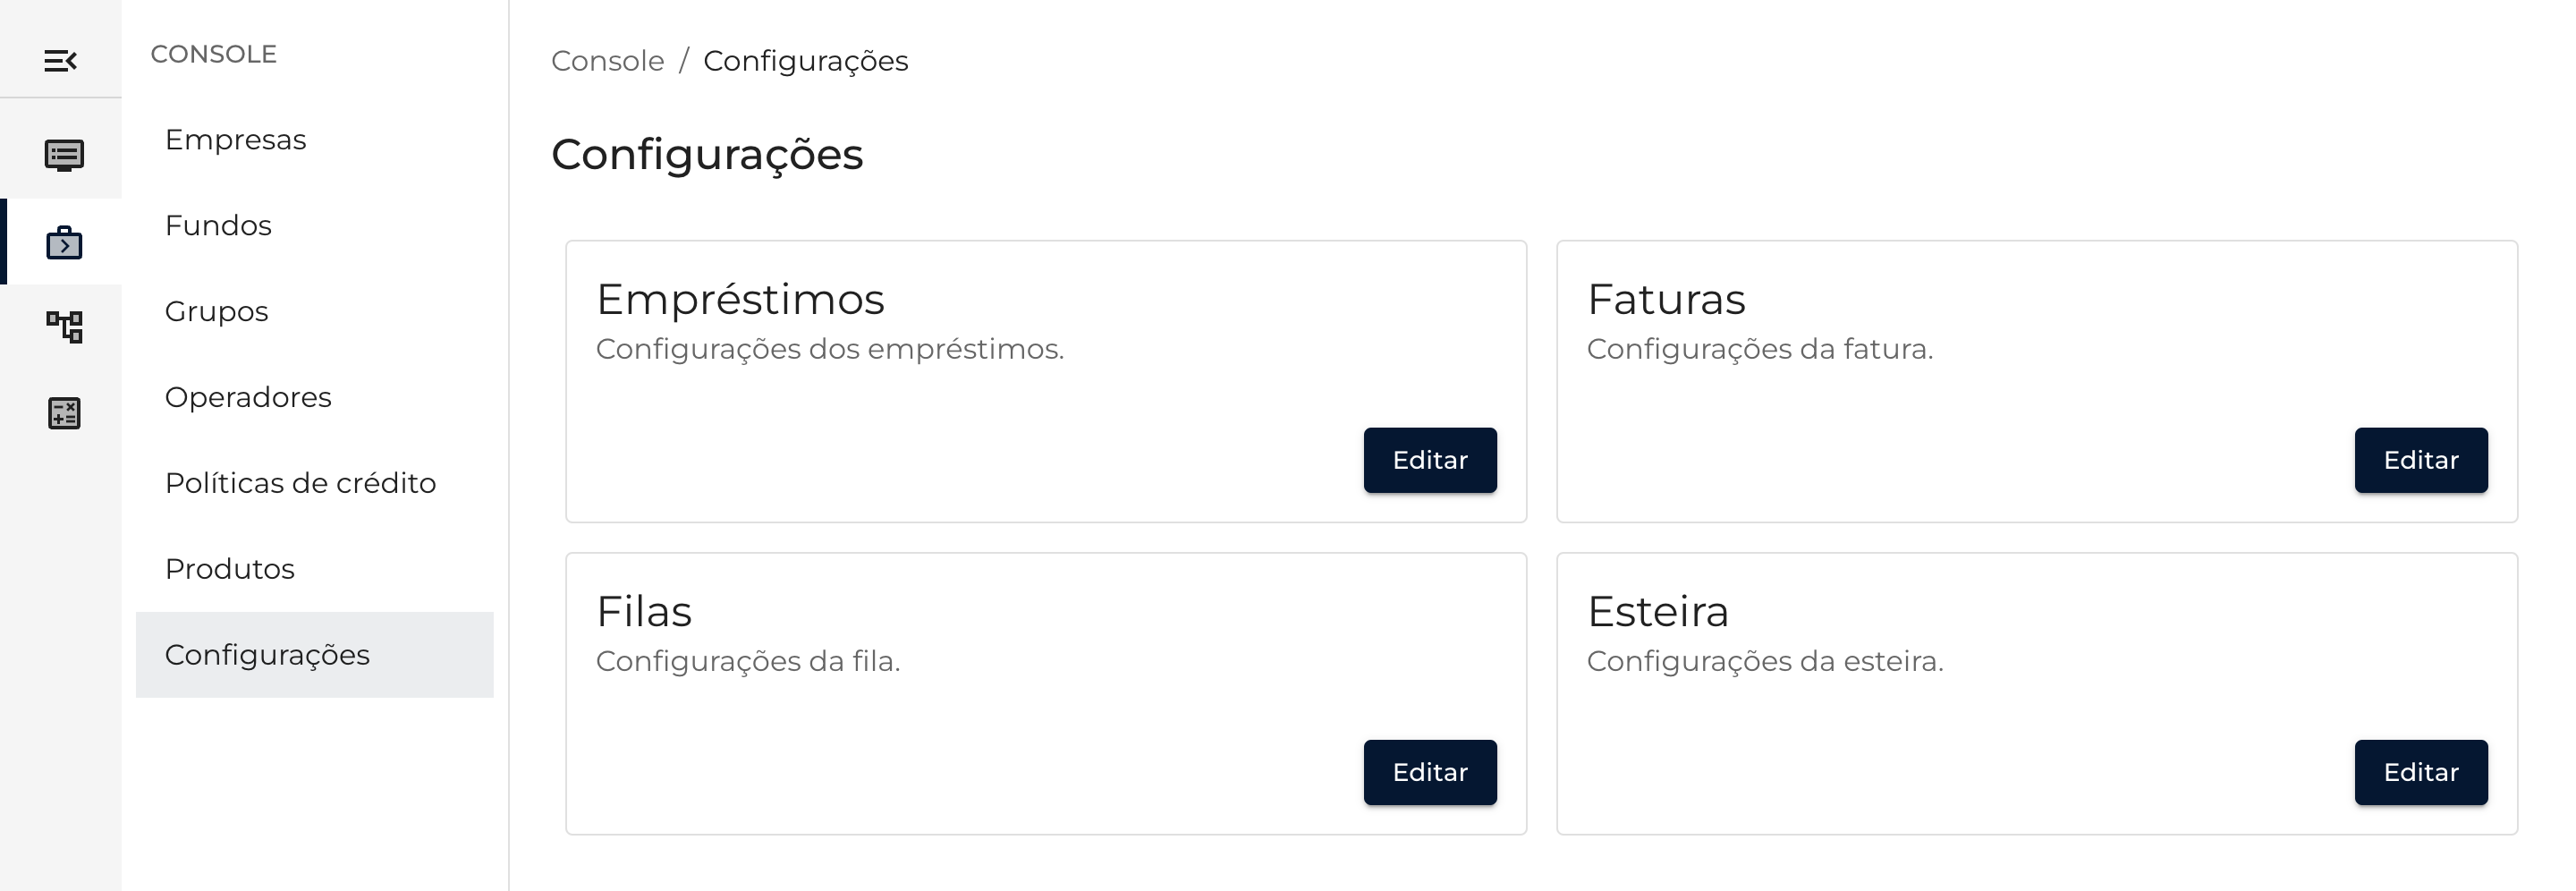Click the Console breadcrumb link
Viewport: 2576px width, 891px height.
[x=607, y=61]
